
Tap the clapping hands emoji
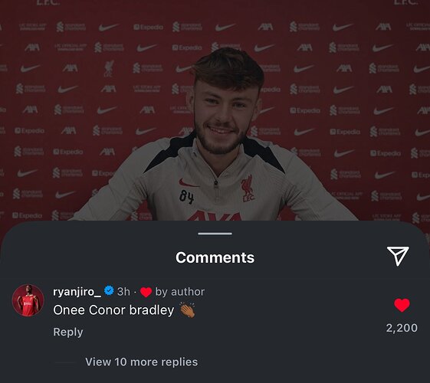coord(188,310)
